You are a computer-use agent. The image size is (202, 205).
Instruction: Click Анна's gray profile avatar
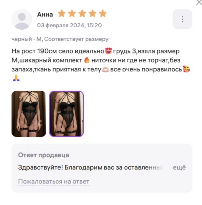[x=22, y=19]
